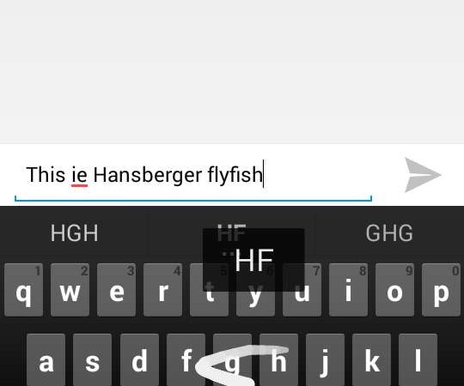
Task: Click the misspelled word "ie"
Action: (79, 175)
